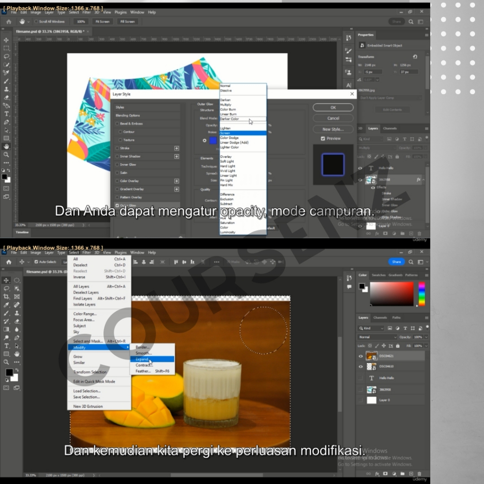Toggle the Preview checkbox in Layer Style dialog
Image resolution: width=484 pixels, height=484 pixels.
[x=323, y=138]
